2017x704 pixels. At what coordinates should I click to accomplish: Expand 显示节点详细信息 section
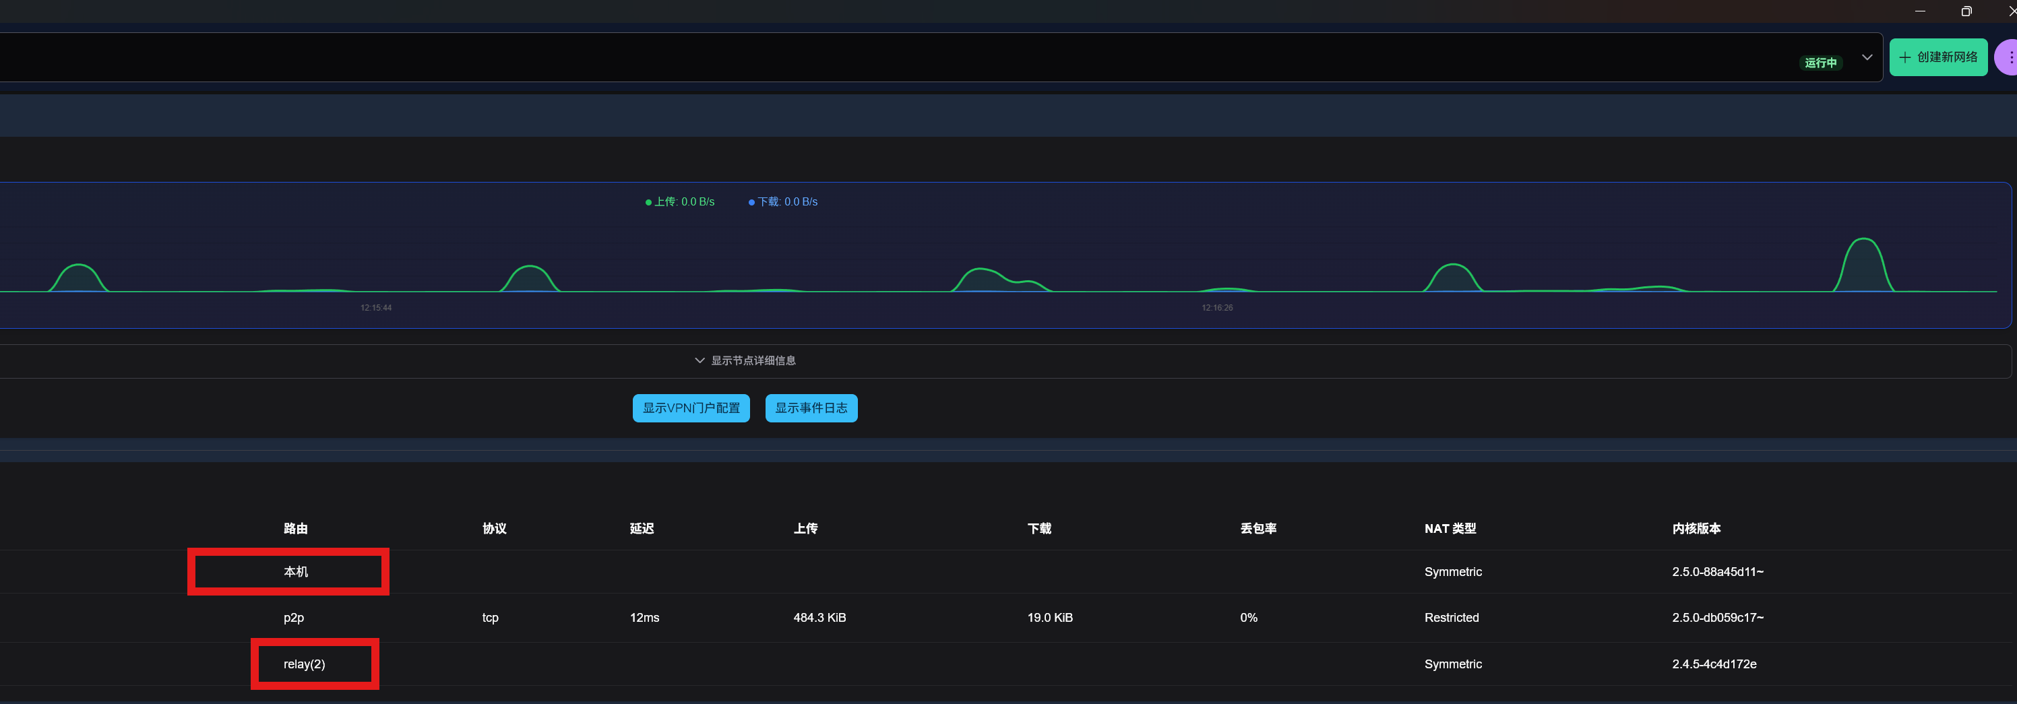click(745, 360)
